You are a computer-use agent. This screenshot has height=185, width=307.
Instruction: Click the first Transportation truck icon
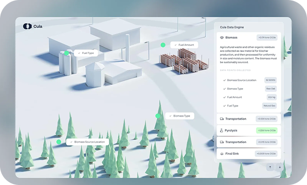[x=222, y=119]
